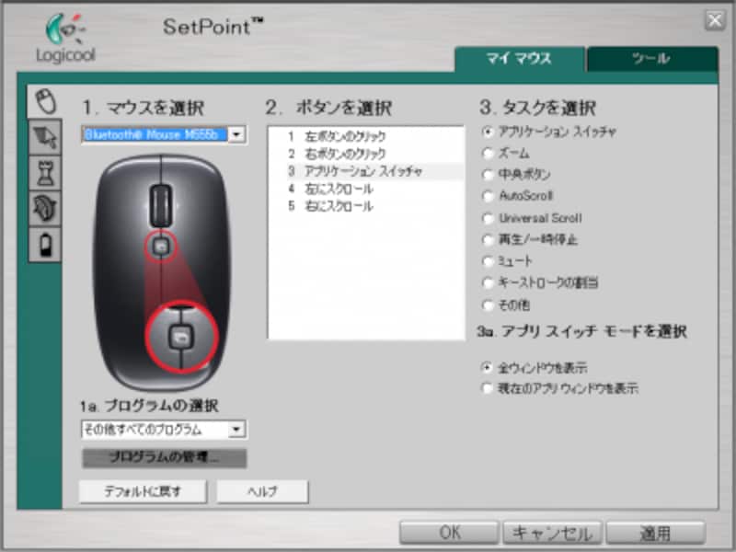
Task: Select button 1 左ボタンのクリック
Action: coord(365,136)
